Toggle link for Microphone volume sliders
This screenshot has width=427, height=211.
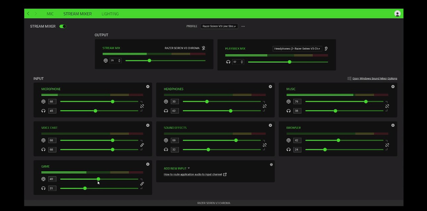142,106
